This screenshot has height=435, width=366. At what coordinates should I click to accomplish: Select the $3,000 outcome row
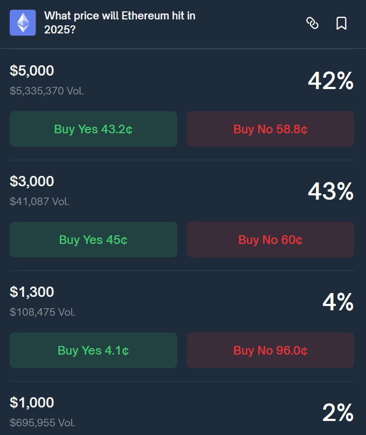(x=32, y=181)
